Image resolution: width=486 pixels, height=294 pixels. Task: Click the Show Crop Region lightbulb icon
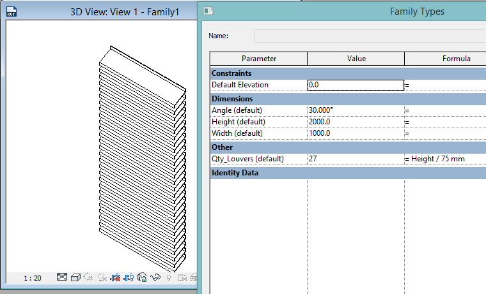tap(129, 277)
